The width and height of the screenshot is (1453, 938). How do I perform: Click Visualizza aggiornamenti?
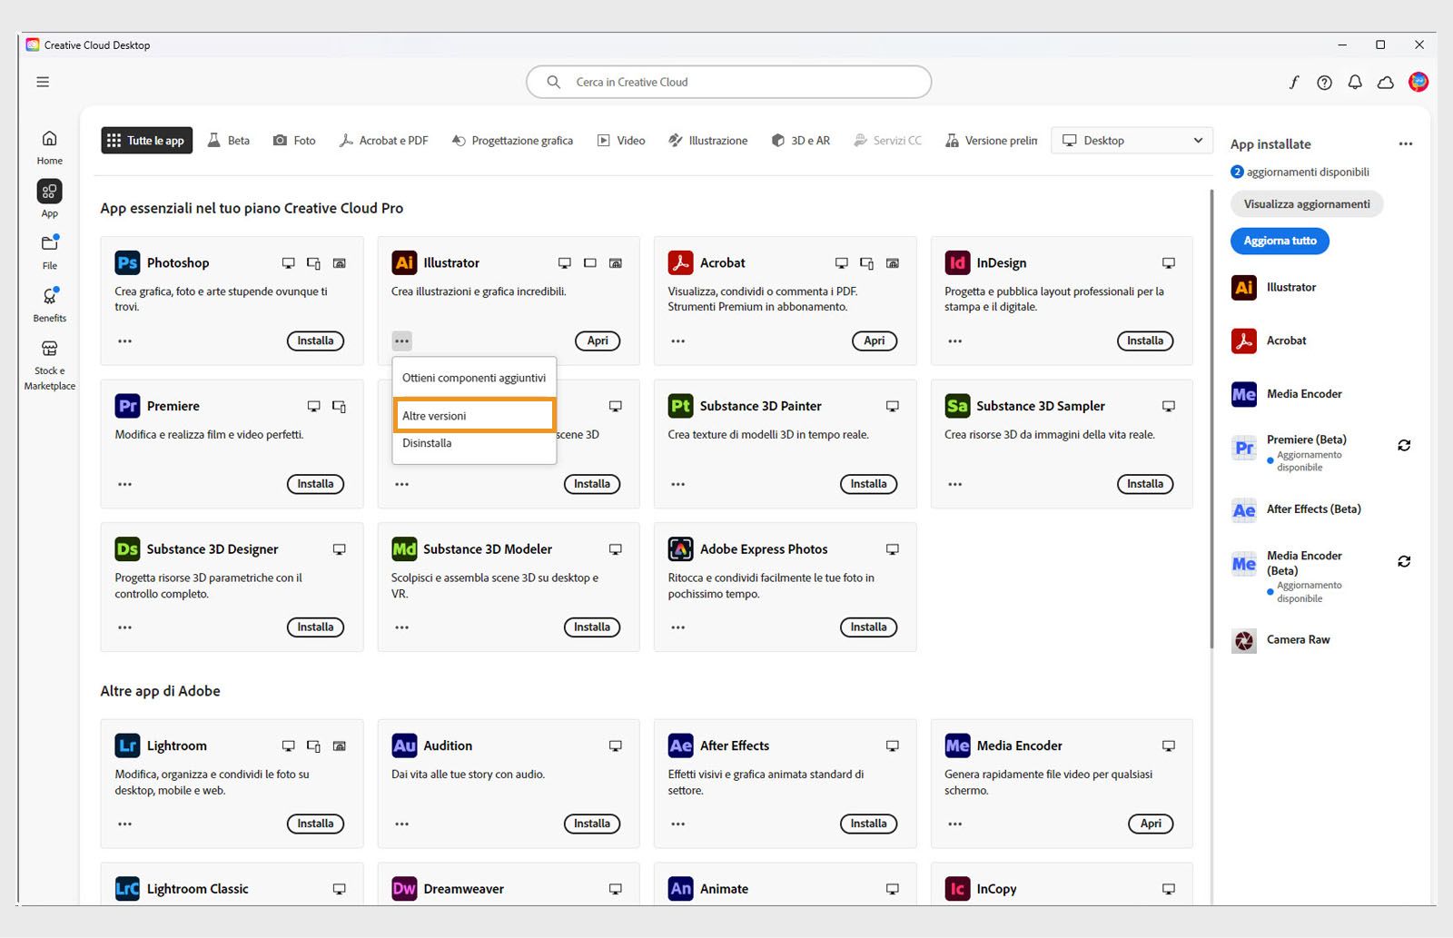point(1306,203)
